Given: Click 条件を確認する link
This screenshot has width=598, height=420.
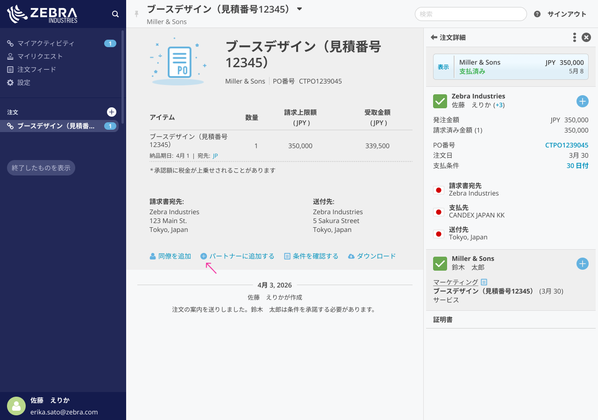Looking at the screenshot, I should pyautogui.click(x=311, y=256).
